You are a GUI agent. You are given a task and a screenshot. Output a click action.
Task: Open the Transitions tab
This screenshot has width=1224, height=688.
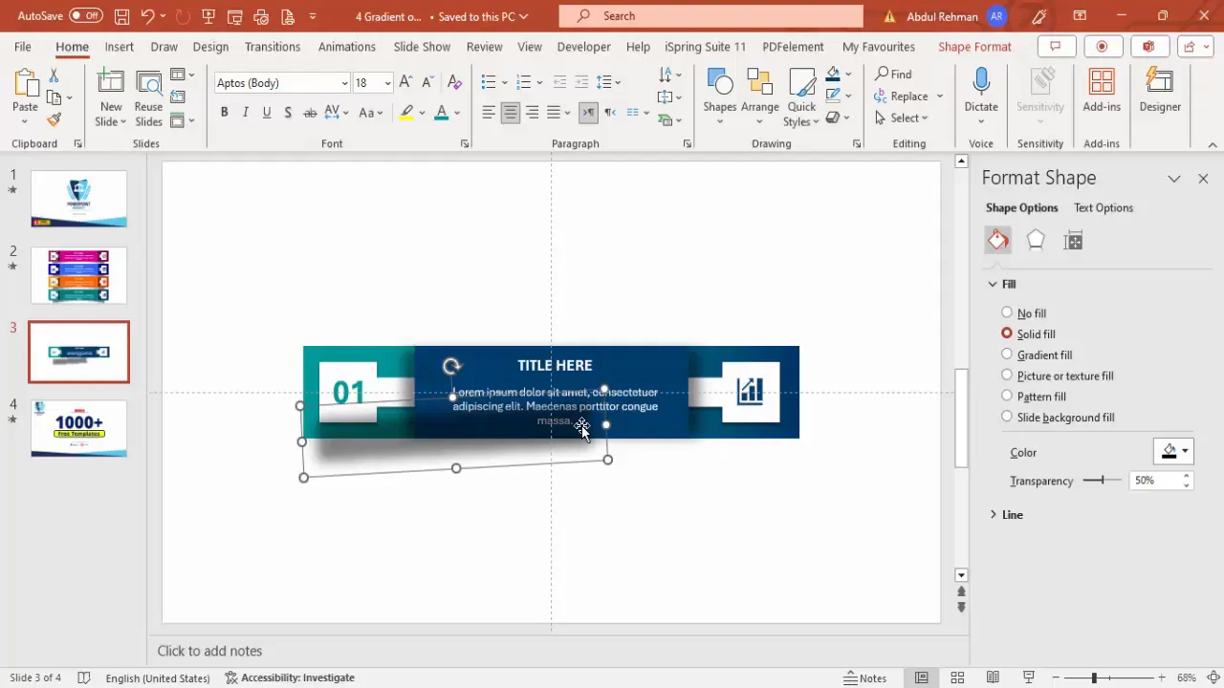point(273,47)
